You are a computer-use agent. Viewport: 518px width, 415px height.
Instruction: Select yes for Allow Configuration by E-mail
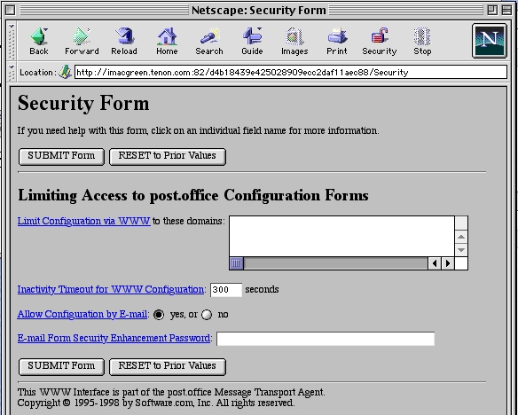pos(159,315)
